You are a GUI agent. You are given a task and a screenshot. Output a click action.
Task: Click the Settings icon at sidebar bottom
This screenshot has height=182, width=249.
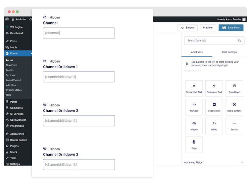point(7,164)
